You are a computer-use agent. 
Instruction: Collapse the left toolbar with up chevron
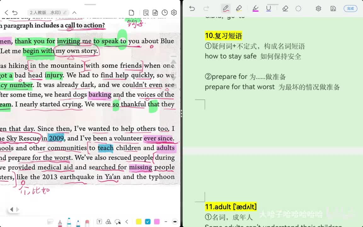[74, 13]
